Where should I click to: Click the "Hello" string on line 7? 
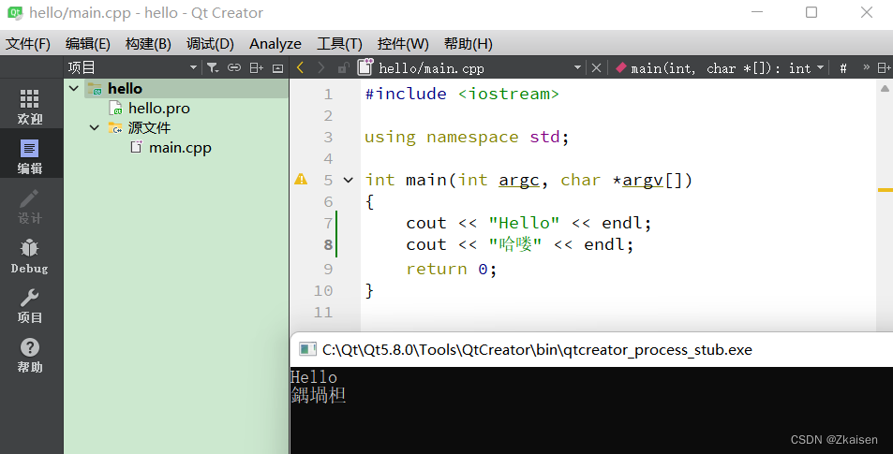(524, 223)
